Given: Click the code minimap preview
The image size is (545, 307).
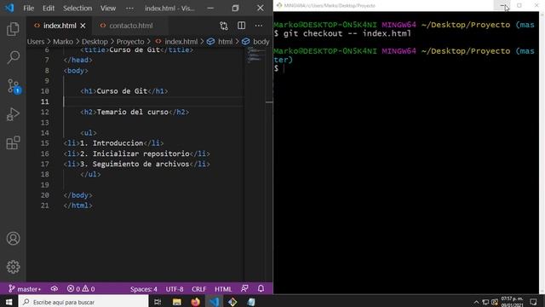Looking at the screenshot, I should [x=255, y=55].
